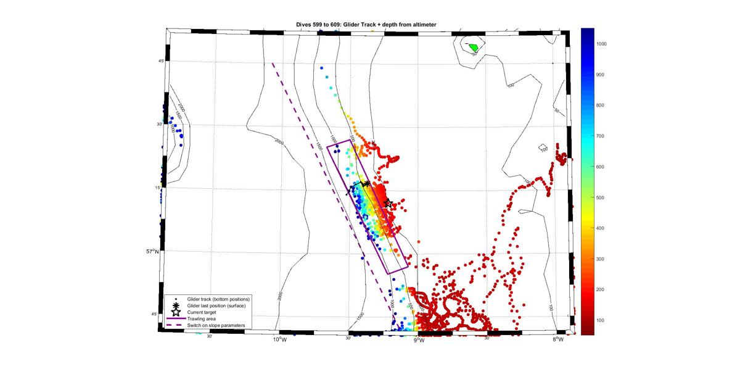740x377 pixels.
Task: Click the depth colorbar beside the map
Action: click(588, 181)
